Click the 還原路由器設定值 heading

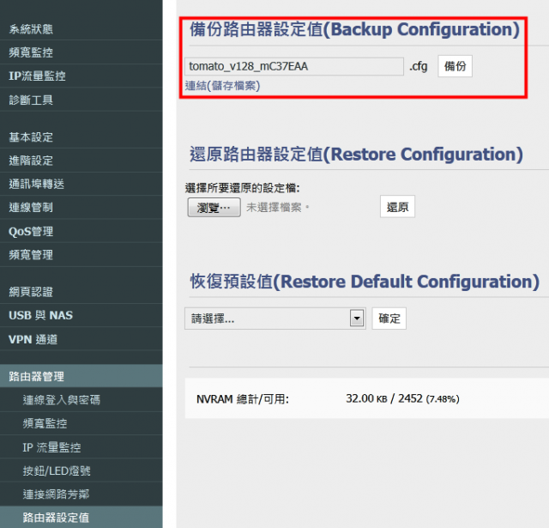(x=356, y=155)
